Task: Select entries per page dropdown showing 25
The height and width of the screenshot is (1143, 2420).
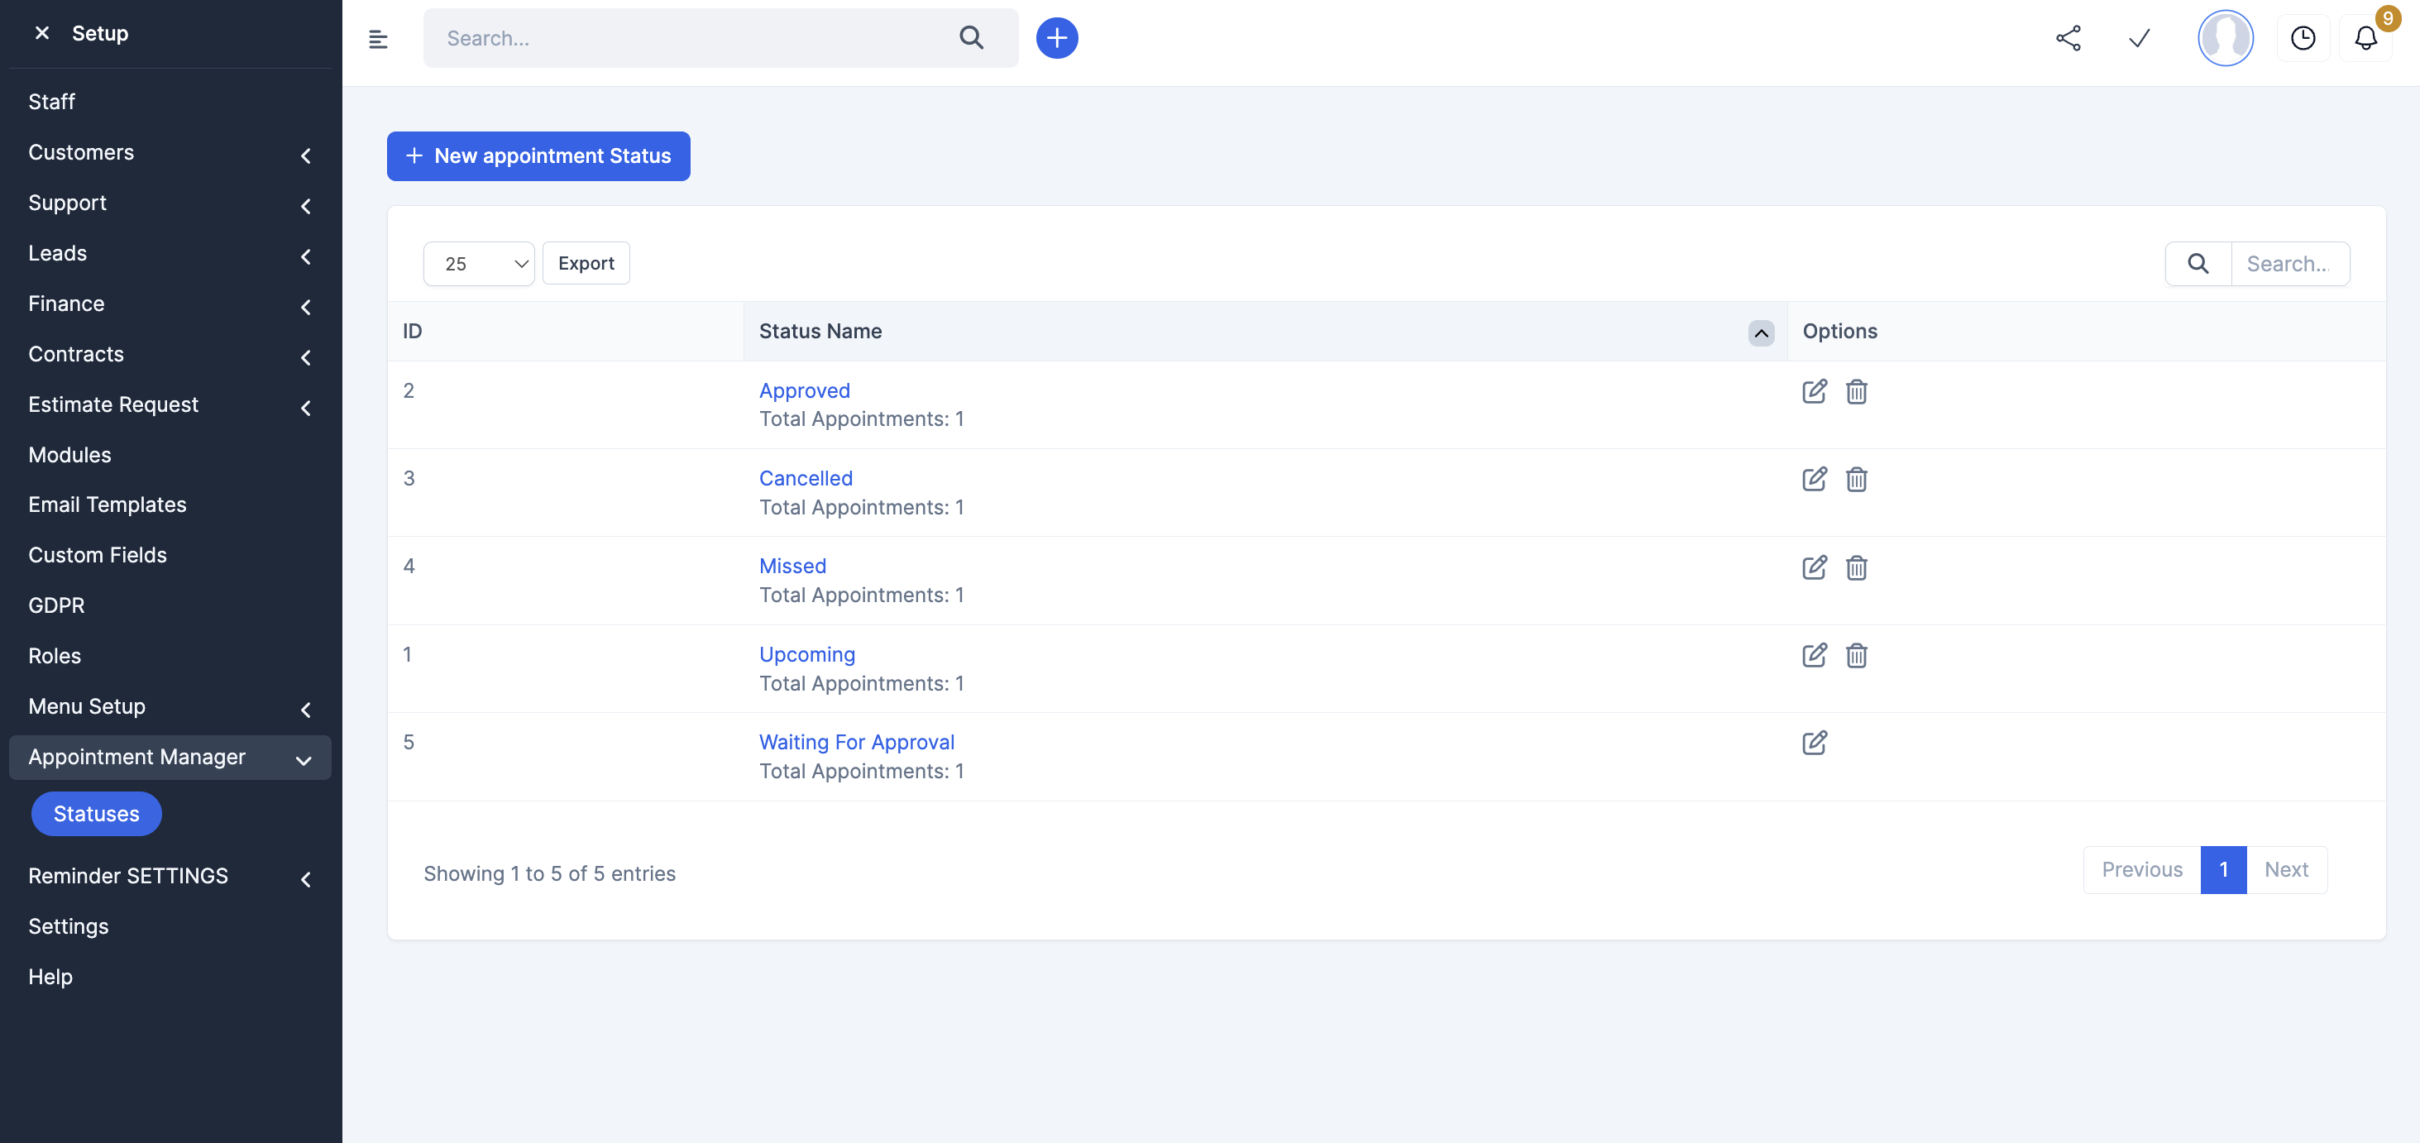Action: pyautogui.click(x=478, y=262)
